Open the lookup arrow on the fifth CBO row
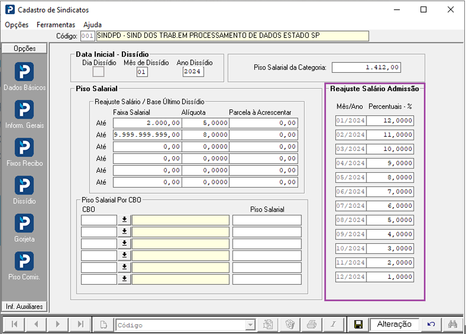This screenshot has width=466, height=334. coord(125,267)
